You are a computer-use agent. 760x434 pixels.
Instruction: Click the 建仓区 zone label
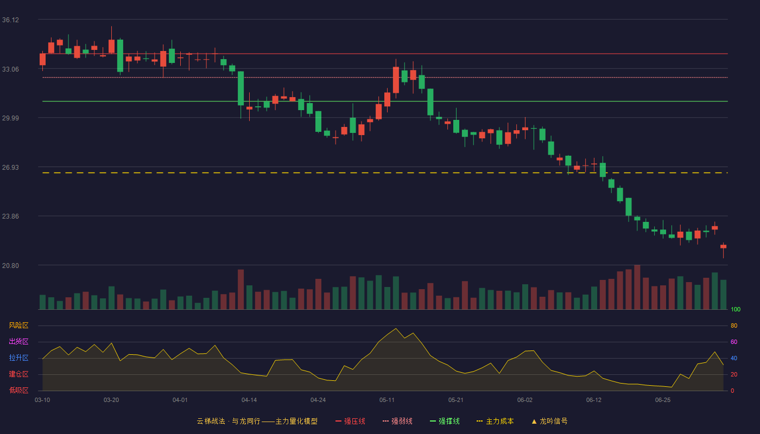click(x=18, y=374)
